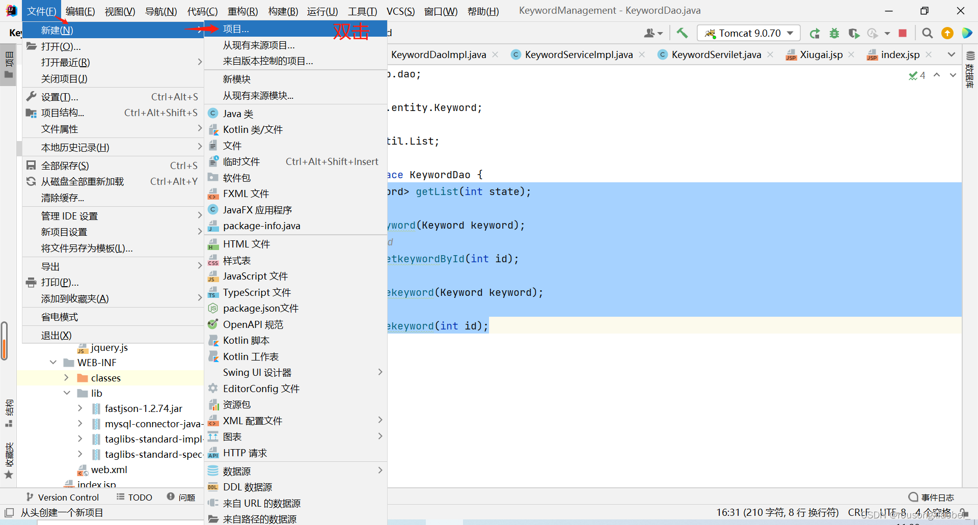Click the Run with Coverage icon
Viewport: 978px width, 525px height.
[854, 33]
